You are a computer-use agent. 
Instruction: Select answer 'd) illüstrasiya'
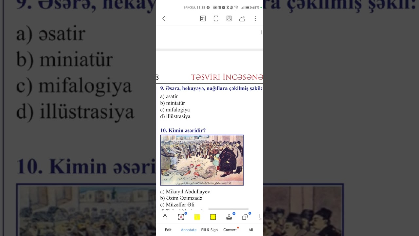coord(175,116)
